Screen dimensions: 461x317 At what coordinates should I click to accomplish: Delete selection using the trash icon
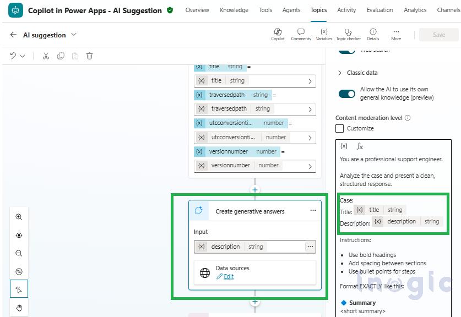89,56
